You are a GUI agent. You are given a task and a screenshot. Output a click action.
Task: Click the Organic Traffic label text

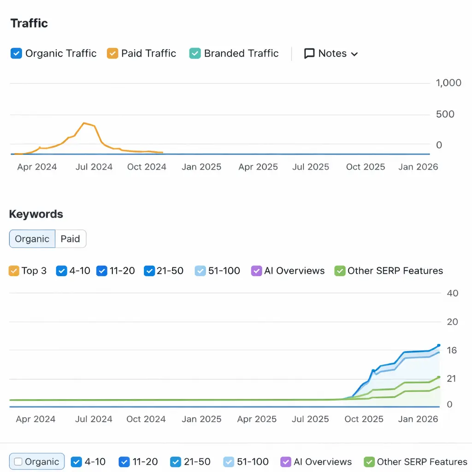[61, 53]
